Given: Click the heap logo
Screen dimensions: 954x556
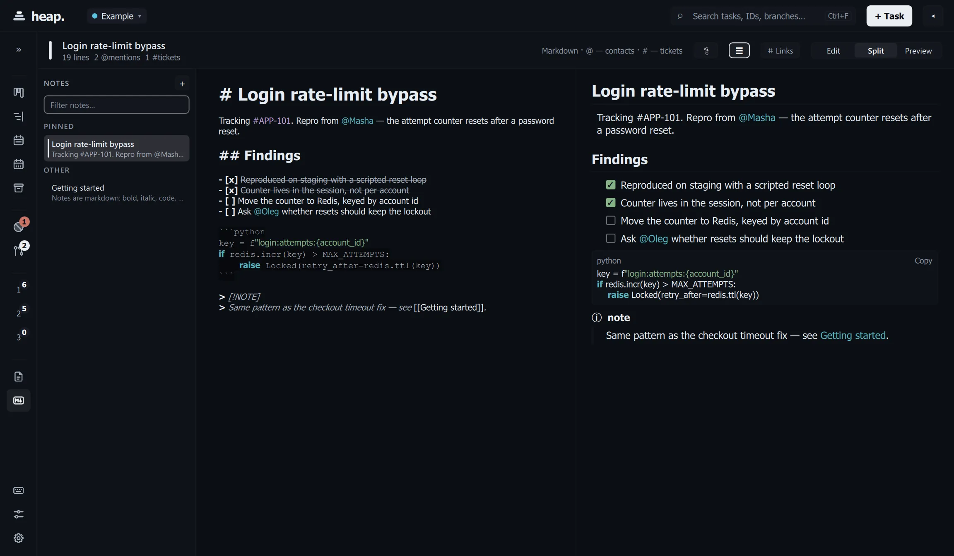Looking at the screenshot, I should click(39, 16).
